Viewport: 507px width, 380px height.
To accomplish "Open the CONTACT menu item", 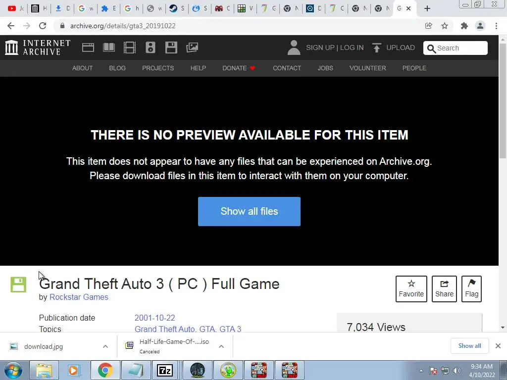I will click(x=287, y=68).
